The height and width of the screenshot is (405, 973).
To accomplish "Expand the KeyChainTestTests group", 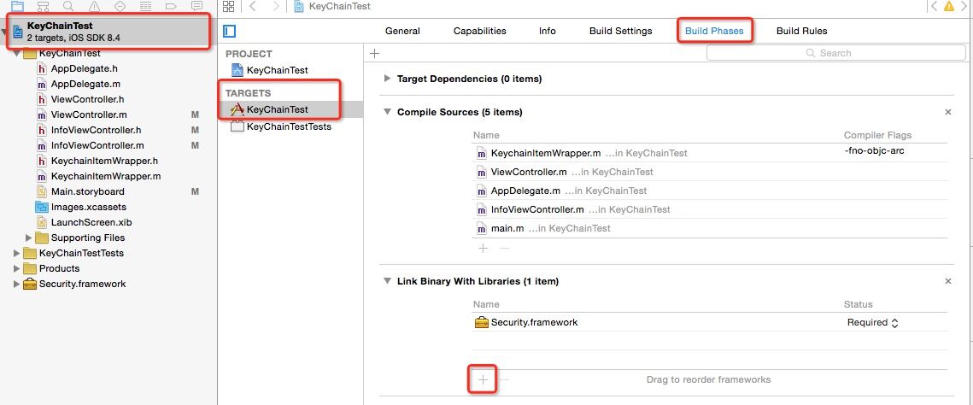I will [17, 253].
